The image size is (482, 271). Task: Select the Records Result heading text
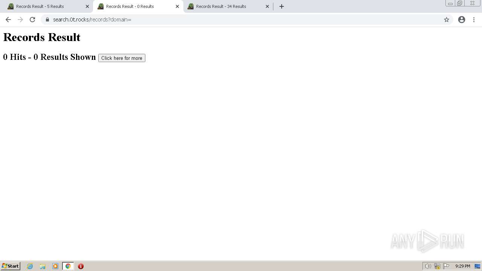[42, 37]
